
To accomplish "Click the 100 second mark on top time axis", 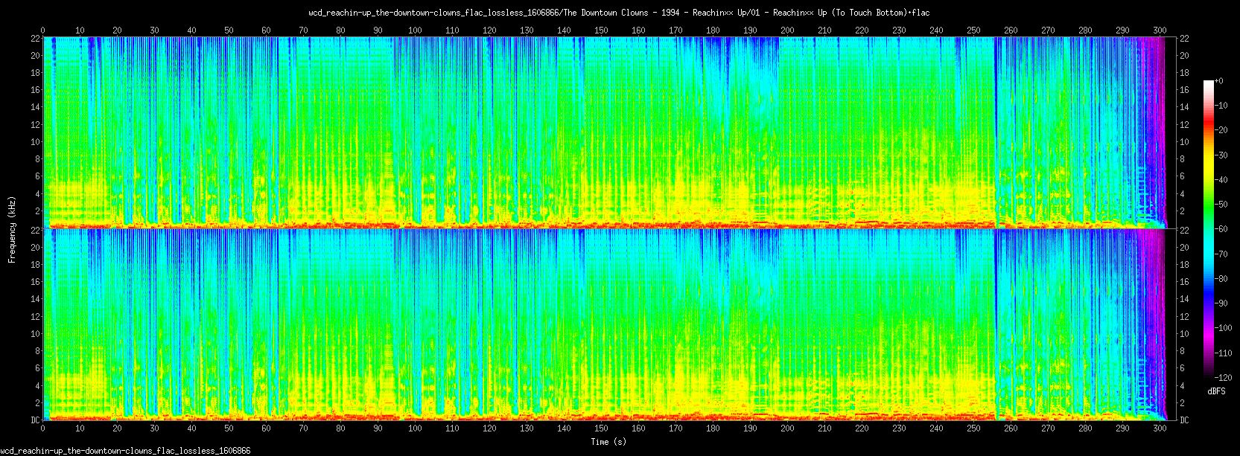I will pyautogui.click(x=415, y=30).
